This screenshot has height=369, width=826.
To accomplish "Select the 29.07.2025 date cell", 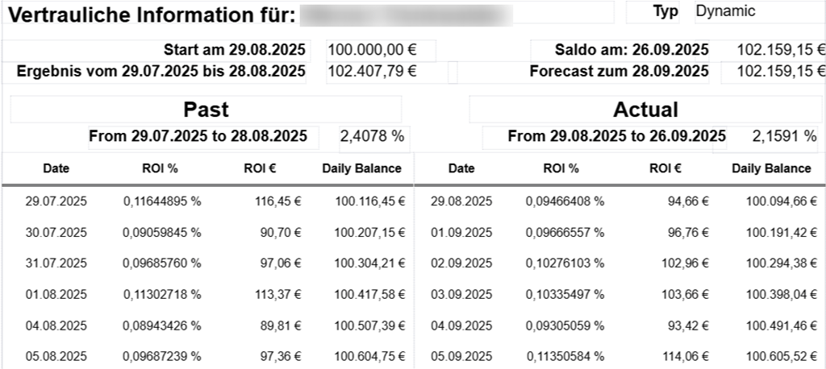I will (56, 201).
